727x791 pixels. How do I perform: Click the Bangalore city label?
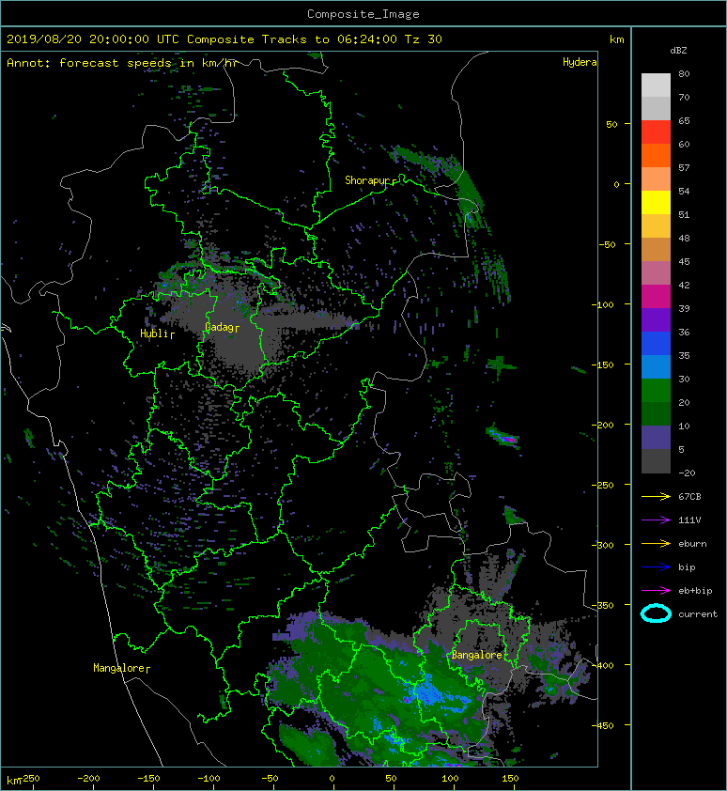477,655
